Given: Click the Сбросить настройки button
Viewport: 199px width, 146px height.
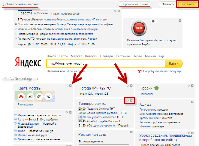Looking at the screenshot, I should tap(135, 4).
